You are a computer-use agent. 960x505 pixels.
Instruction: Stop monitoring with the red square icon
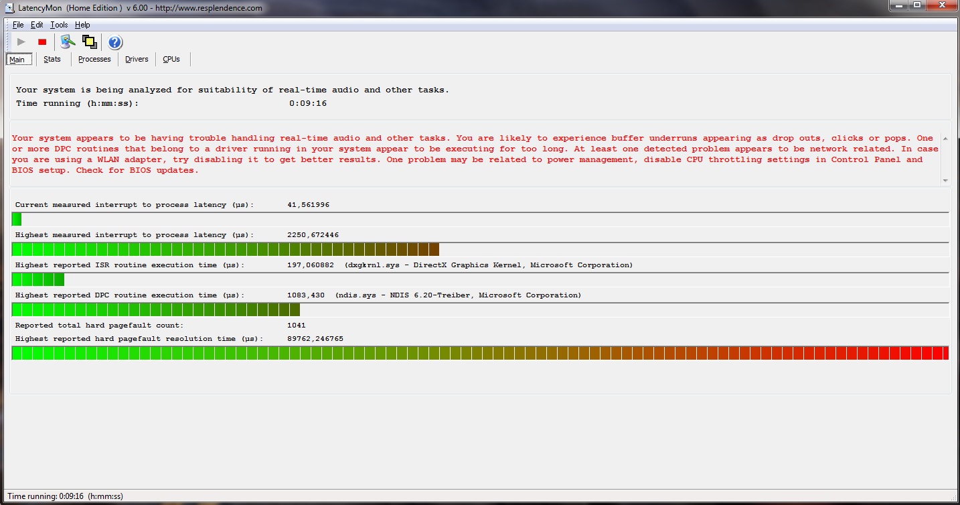[x=42, y=42]
